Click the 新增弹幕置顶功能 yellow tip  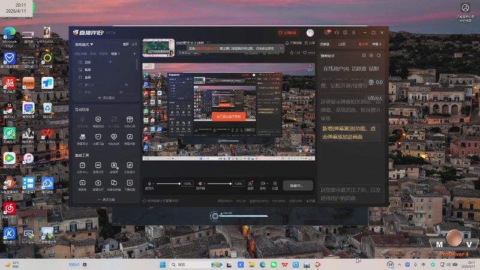coord(350,133)
